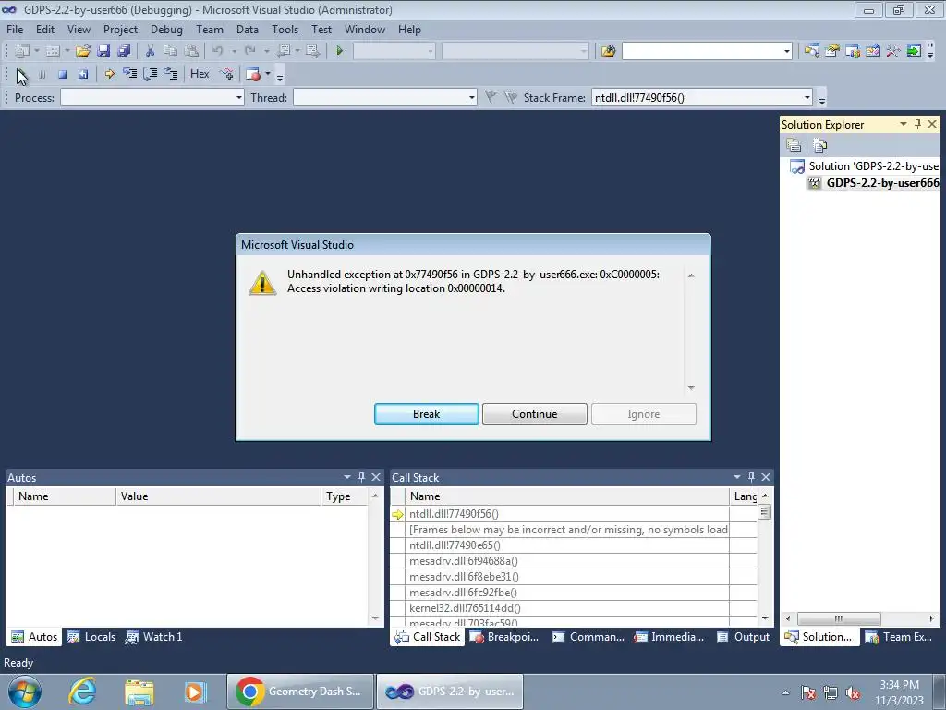The width and height of the screenshot is (946, 710).
Task: Click the Cut scissors icon
Action: click(x=150, y=52)
